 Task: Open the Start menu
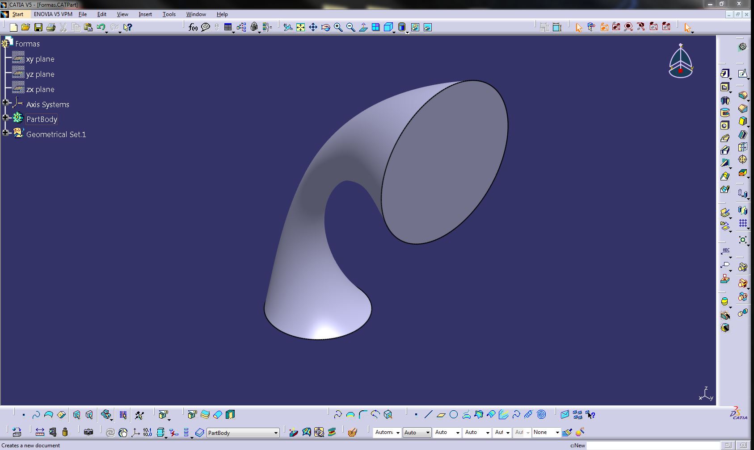pos(18,14)
